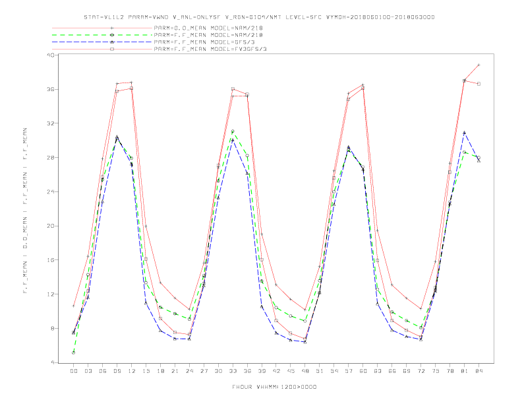
Task: Click the x-axis forecast hour label 30
Action: [x=218, y=371]
